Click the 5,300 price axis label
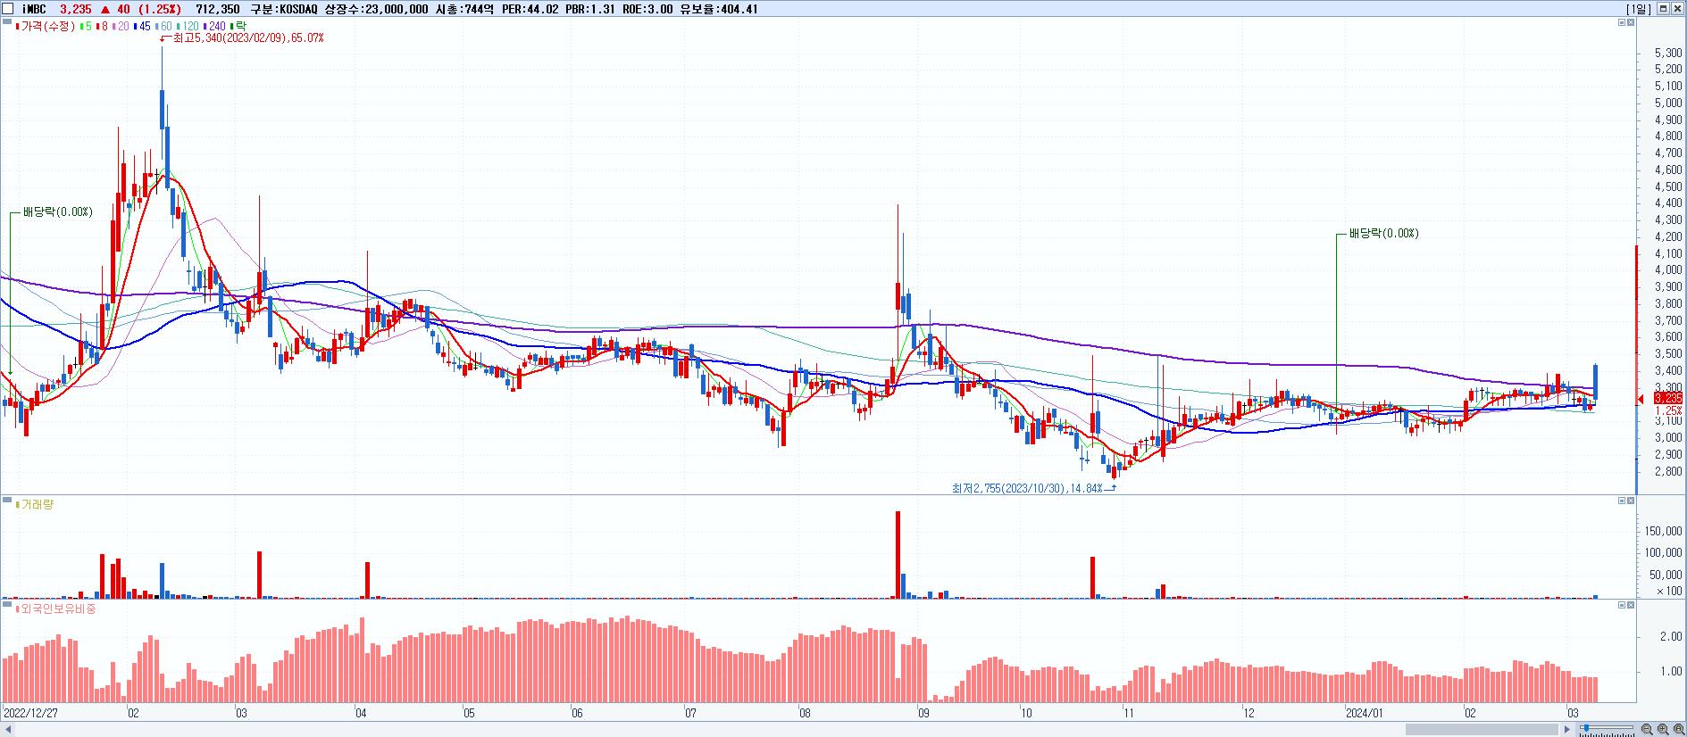The width and height of the screenshot is (1687, 737). click(1668, 53)
